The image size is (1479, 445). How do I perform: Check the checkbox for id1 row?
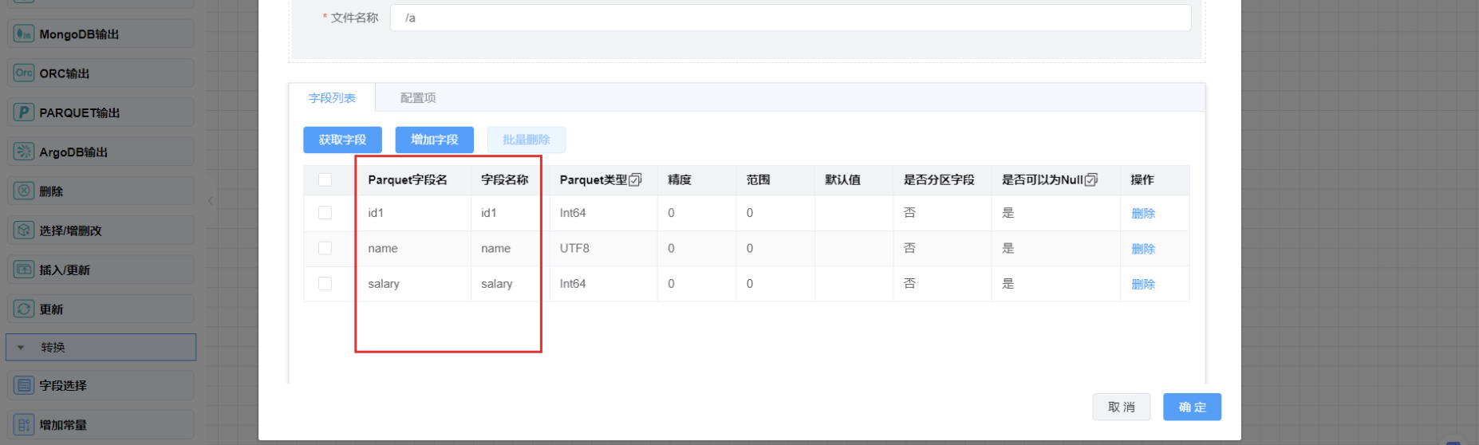[325, 213]
